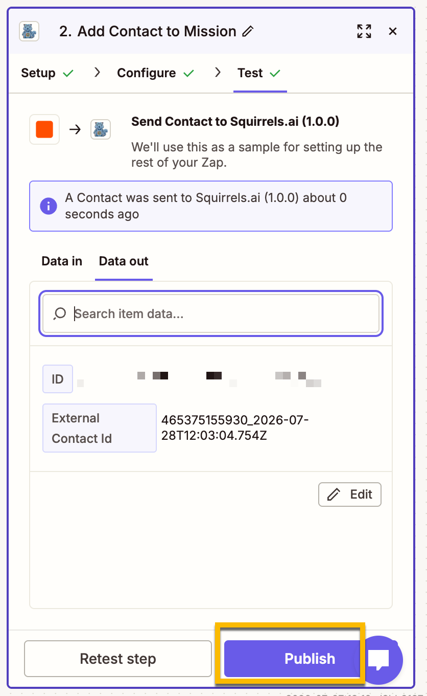Click the search magnifier icon
The image size is (427, 696).
60,313
